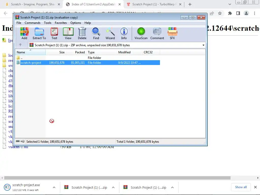Click the 9/9/2022 10:47 modified cell
The image size is (260, 195).
(x=129, y=63)
